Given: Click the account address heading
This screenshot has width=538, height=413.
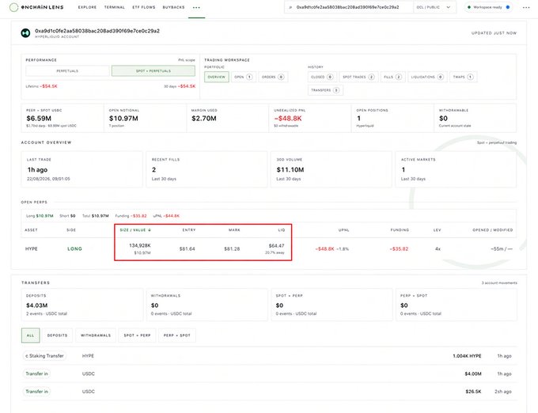Looking at the screenshot, I should (97, 31).
